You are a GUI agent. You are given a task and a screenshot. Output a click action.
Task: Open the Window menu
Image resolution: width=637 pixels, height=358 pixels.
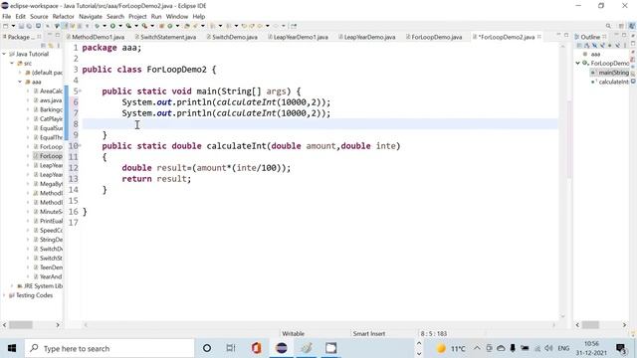point(177,16)
